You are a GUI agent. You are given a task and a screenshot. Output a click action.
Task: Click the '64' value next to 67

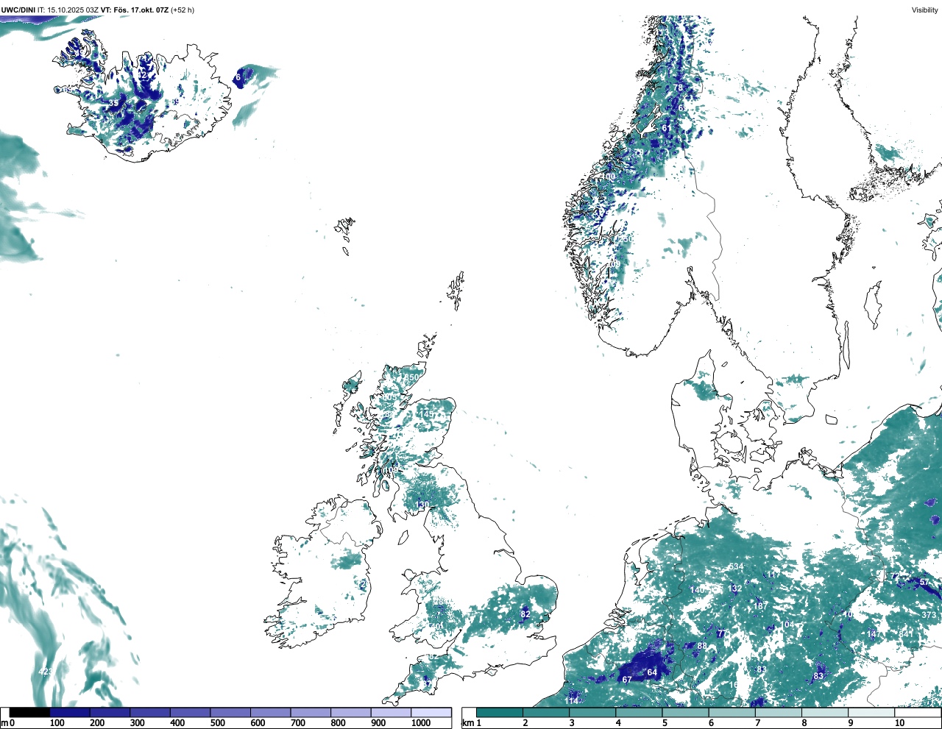pyautogui.click(x=652, y=673)
